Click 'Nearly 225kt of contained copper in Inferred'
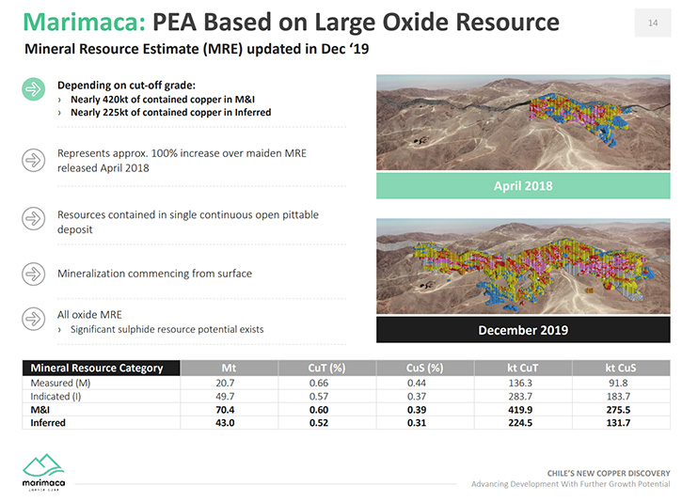This screenshot has width=682, height=502. tap(171, 113)
